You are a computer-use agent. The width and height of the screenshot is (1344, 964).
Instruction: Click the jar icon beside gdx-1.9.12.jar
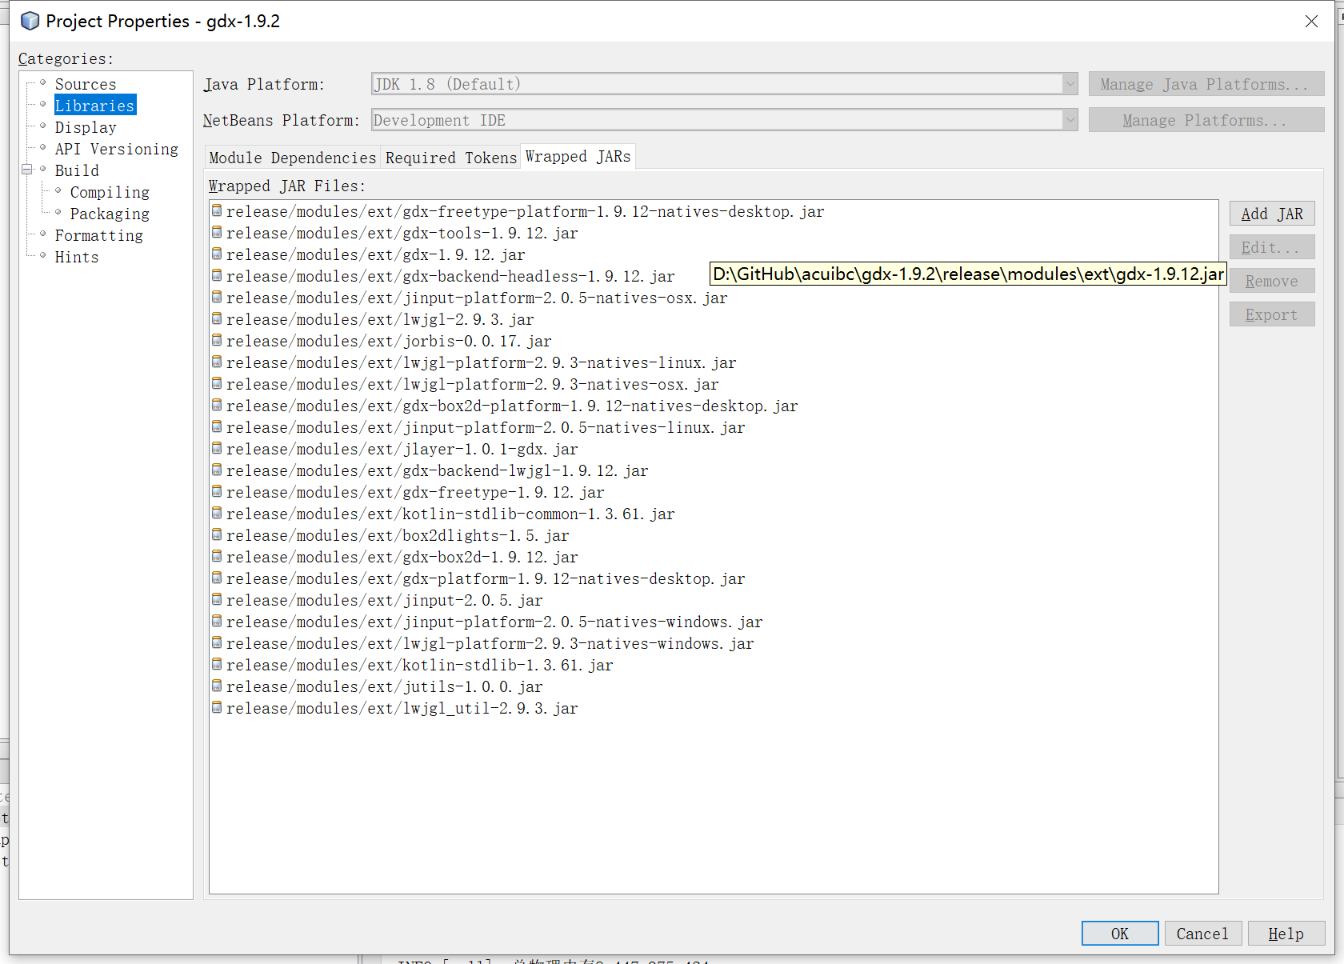[x=217, y=254]
